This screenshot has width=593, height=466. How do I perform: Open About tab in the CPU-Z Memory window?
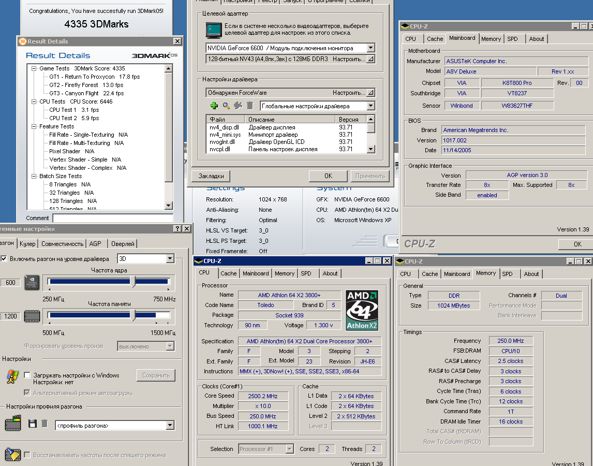531,274
